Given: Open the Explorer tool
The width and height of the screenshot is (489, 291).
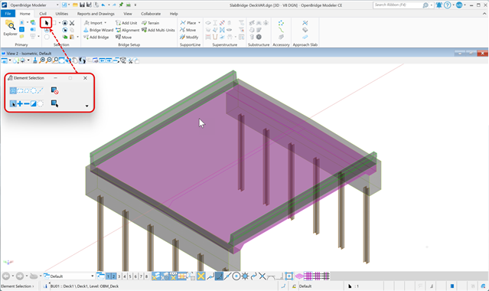Looking at the screenshot, I should (x=10, y=28).
